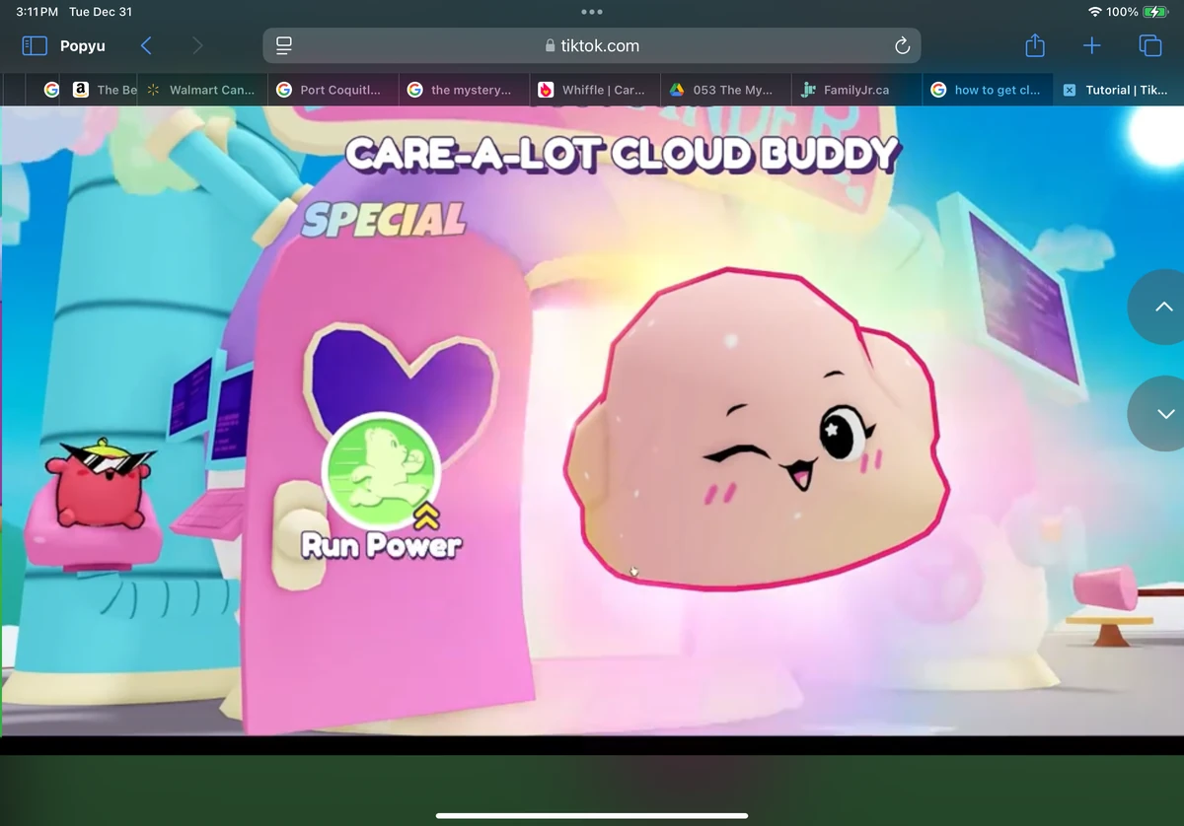
Task: Open the page settings icon in address bar
Action: pos(283,44)
